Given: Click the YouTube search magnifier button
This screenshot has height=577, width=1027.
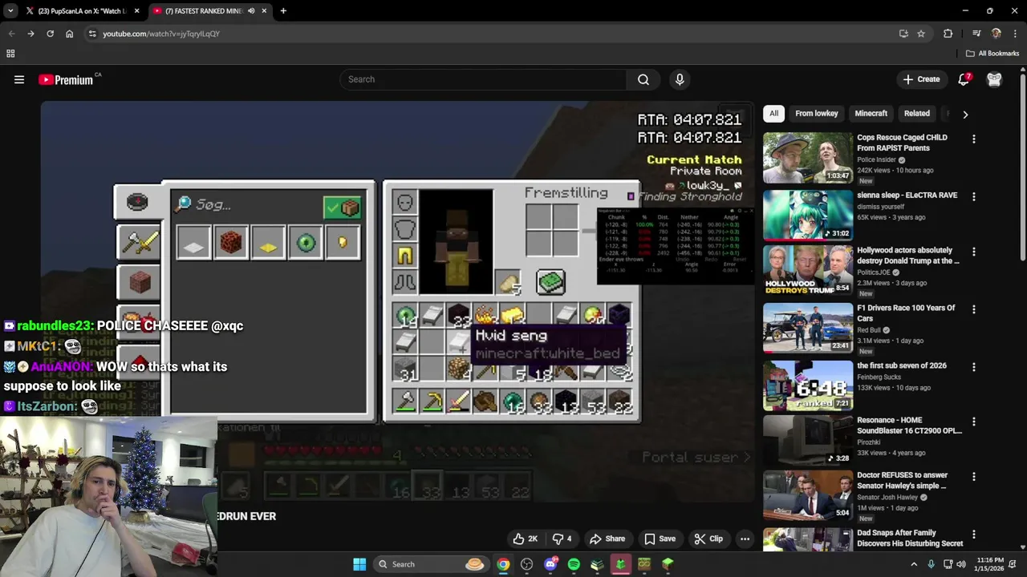Looking at the screenshot, I should (x=643, y=79).
